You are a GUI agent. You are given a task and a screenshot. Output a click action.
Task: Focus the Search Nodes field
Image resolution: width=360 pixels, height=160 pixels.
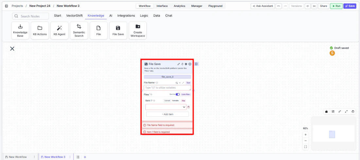pyautogui.click(x=30, y=16)
